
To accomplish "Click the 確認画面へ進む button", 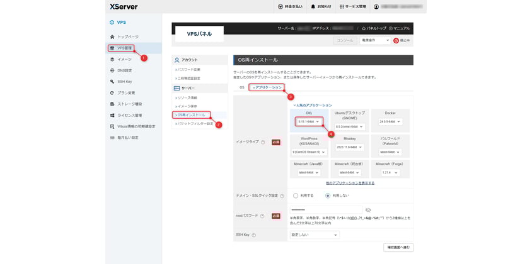I will click(398, 248).
